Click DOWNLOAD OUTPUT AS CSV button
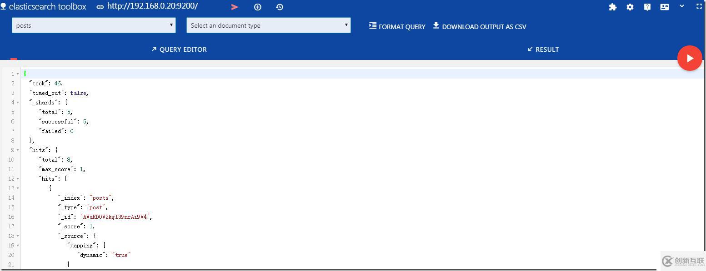The image size is (706, 271). click(480, 26)
